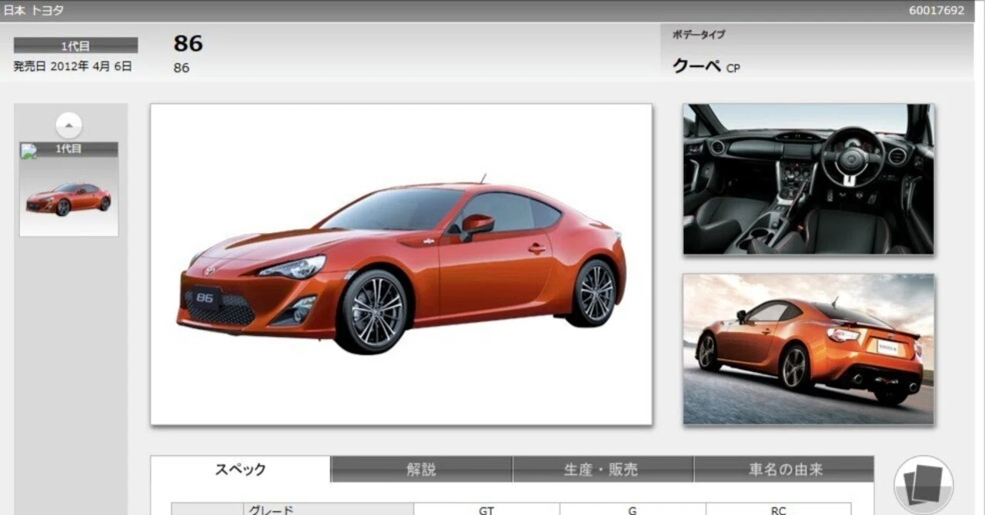Click the up arrow above generation thumbnails
Viewport: 985px width, 515px height.
[69, 125]
